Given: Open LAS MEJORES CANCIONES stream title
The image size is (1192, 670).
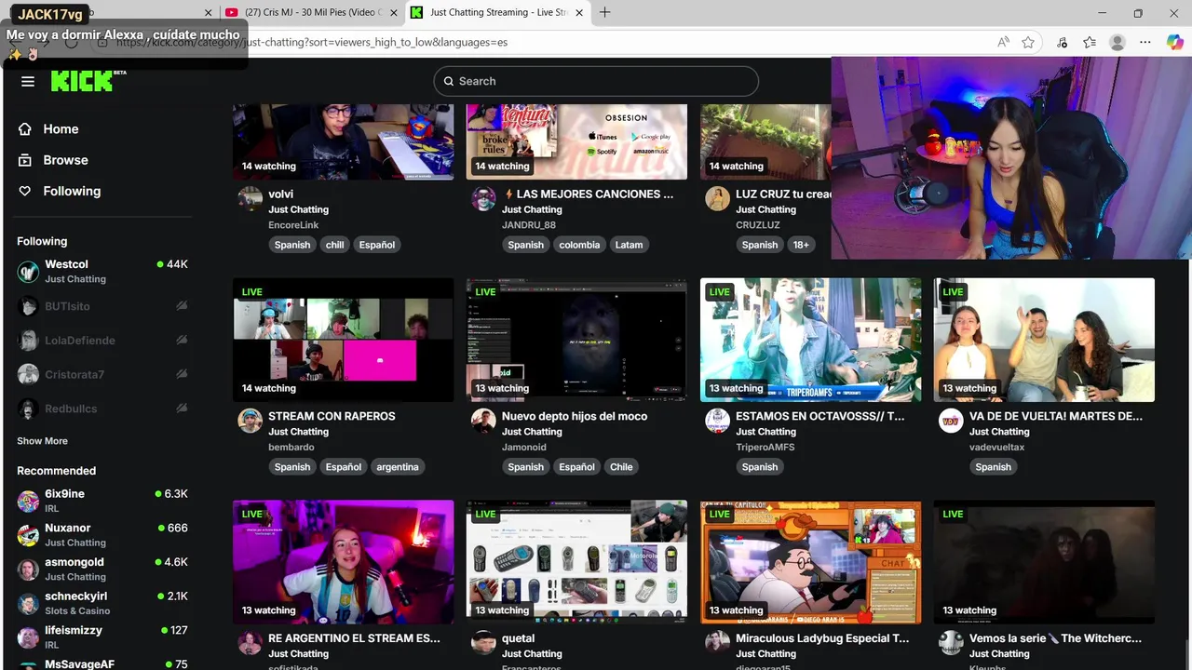Looking at the screenshot, I should tap(588, 194).
